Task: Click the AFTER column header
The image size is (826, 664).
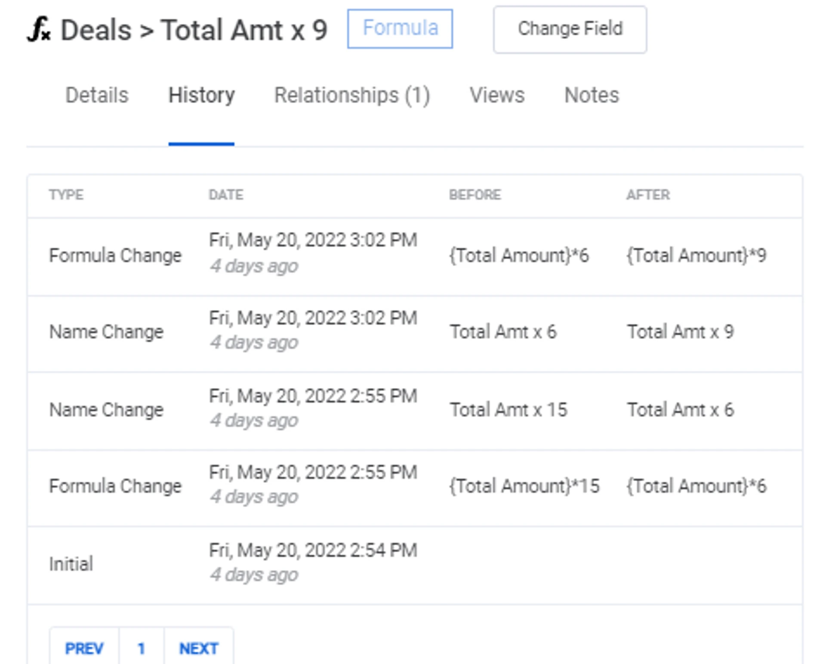Action: coord(648,195)
